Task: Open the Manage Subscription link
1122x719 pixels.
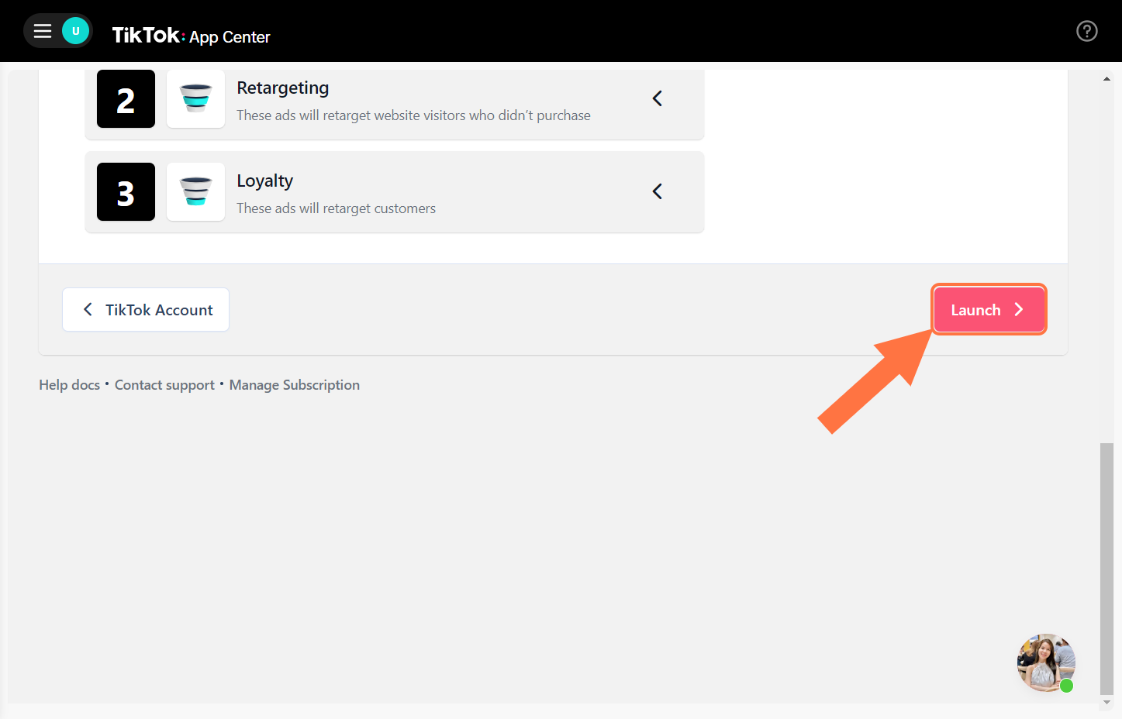Action: coord(294,384)
